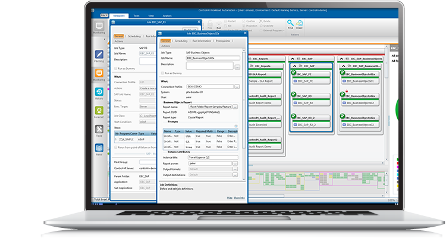Click the Instance title input field

213,158
